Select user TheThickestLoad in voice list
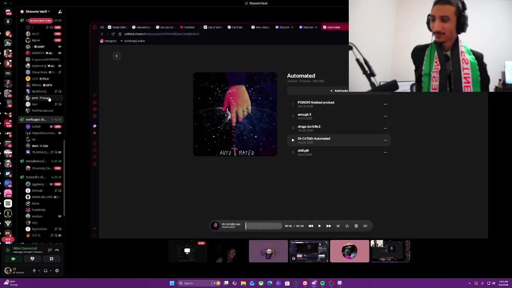This screenshot has width=512, height=288. (42, 111)
